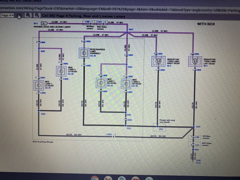This screenshot has width=240, height=180.
Task: Click Park/Stop/Turn Lamp Left Rear symbol
Action: click(x=195, y=61)
